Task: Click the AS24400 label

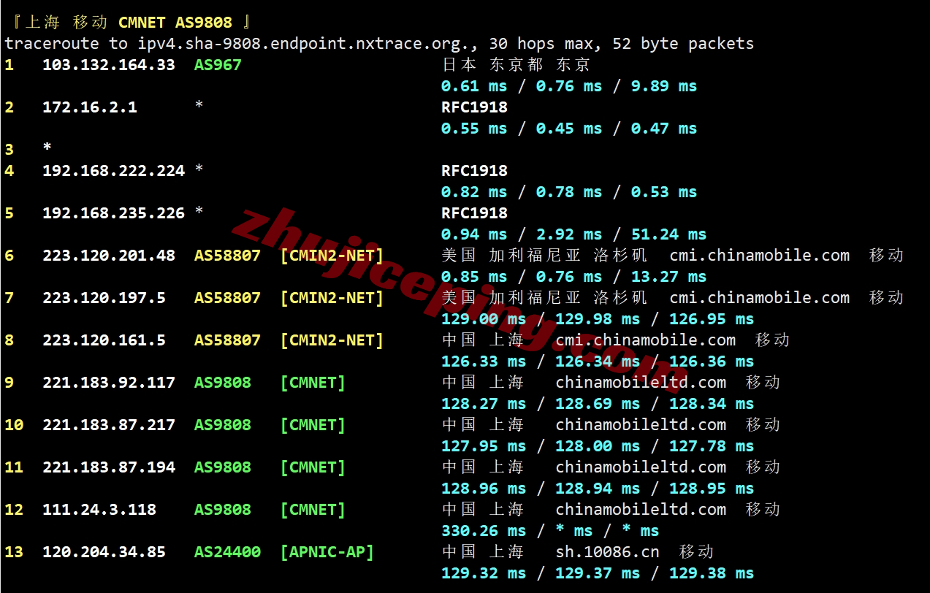Action: [x=227, y=552]
